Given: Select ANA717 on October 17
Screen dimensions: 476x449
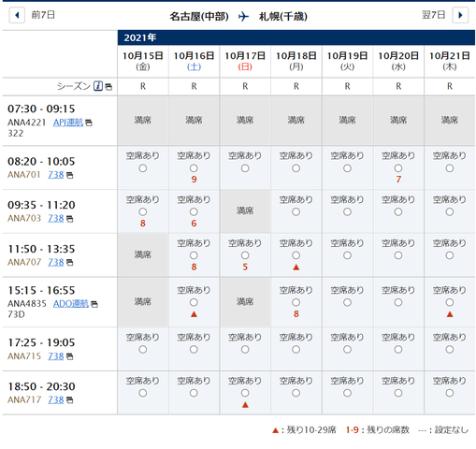Looking at the screenshot, I should (x=245, y=393).
